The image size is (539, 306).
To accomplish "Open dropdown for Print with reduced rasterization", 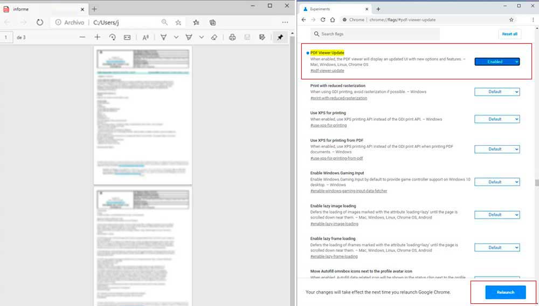I will coord(497,92).
